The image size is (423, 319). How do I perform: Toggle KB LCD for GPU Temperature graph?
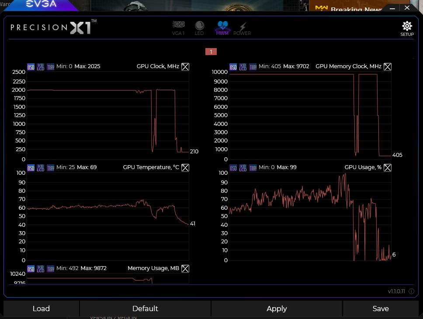click(x=41, y=168)
